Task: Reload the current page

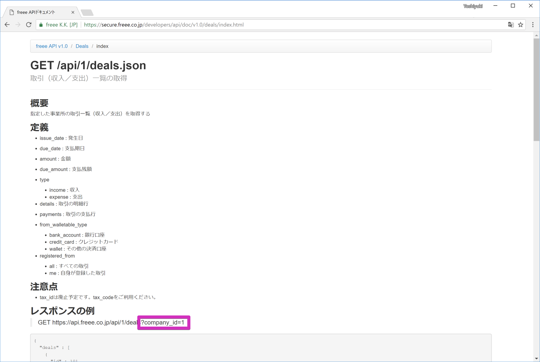Action: (28, 24)
